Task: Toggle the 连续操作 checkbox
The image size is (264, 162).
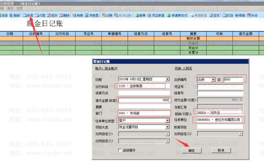Action: tap(120, 150)
